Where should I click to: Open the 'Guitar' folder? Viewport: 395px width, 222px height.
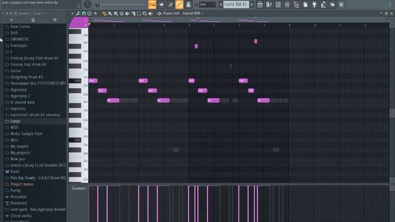click(15, 71)
